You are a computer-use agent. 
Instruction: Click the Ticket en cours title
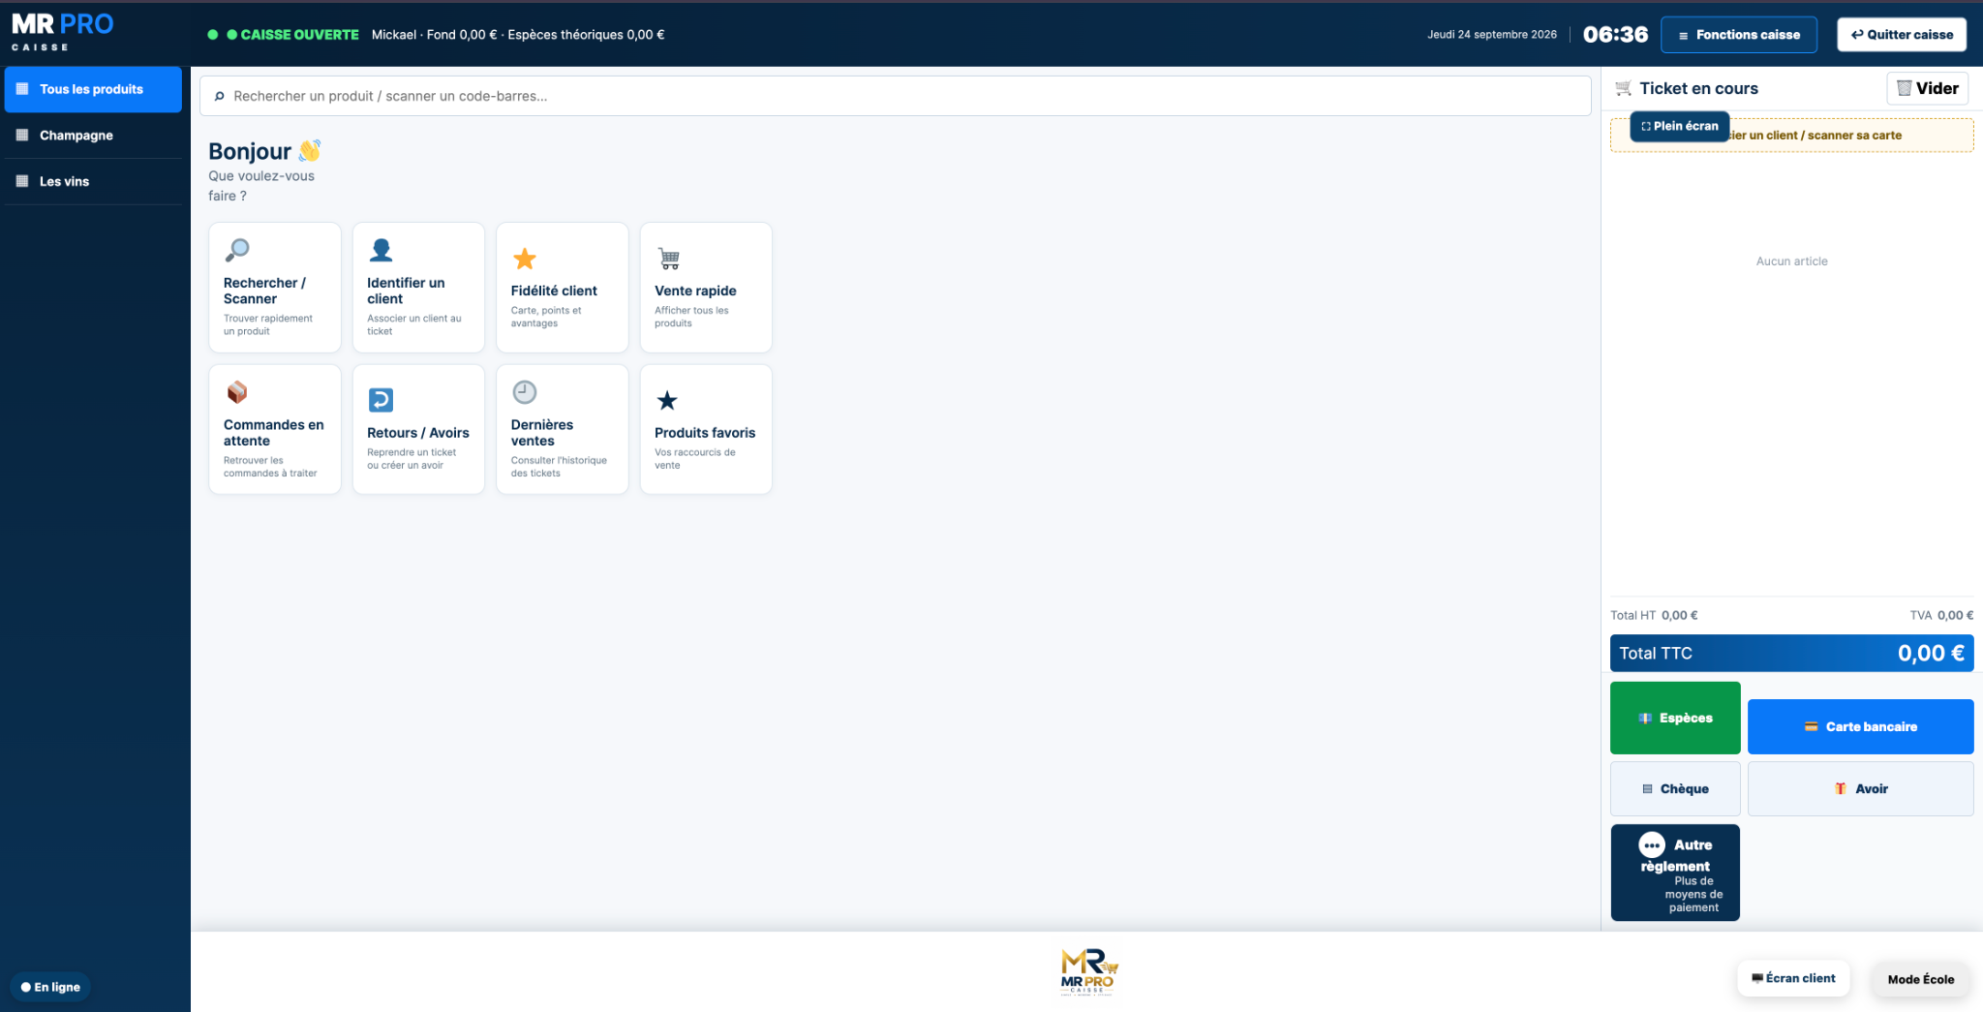(x=1698, y=88)
